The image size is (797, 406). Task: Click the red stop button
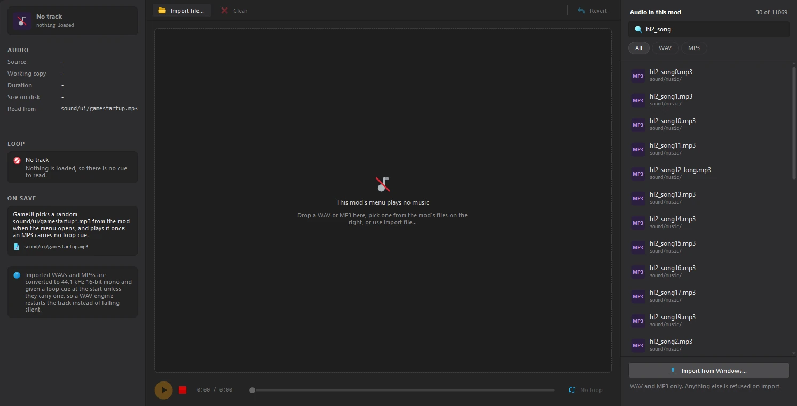[x=183, y=390]
